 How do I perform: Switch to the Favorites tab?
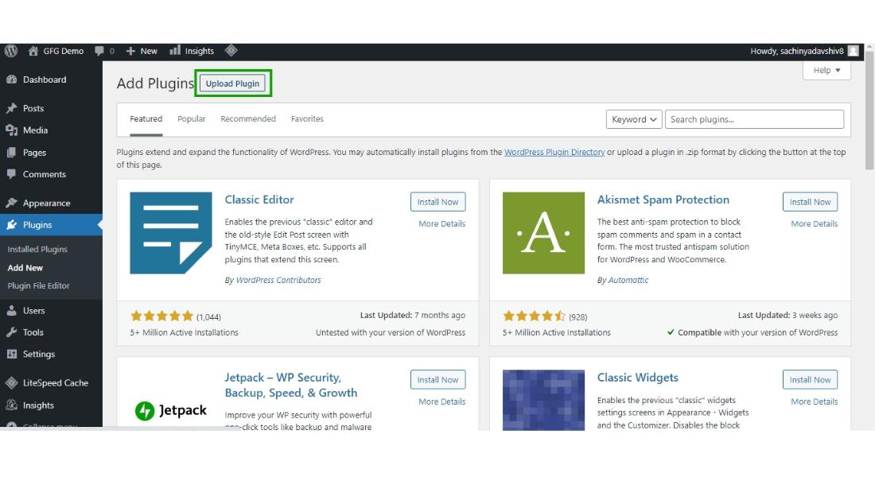coord(307,119)
